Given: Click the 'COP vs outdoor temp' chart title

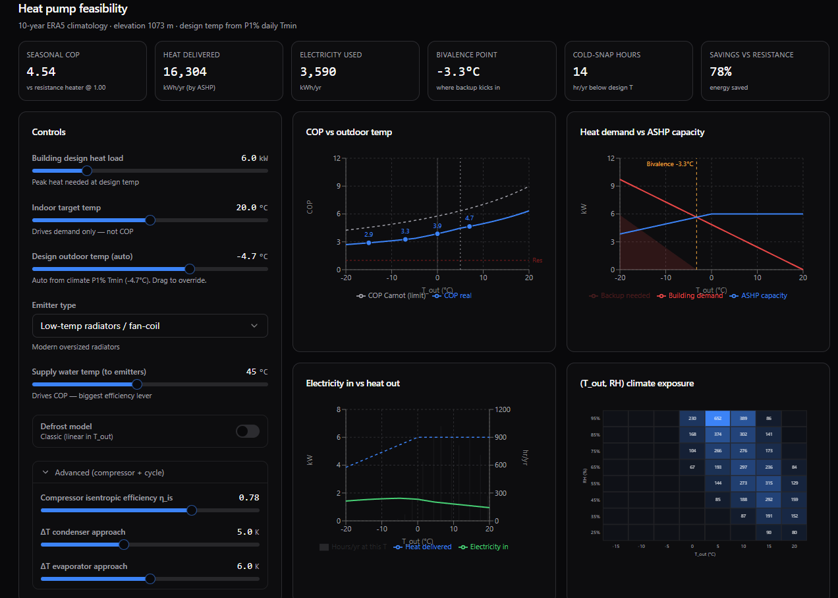Looking at the screenshot, I should [349, 133].
